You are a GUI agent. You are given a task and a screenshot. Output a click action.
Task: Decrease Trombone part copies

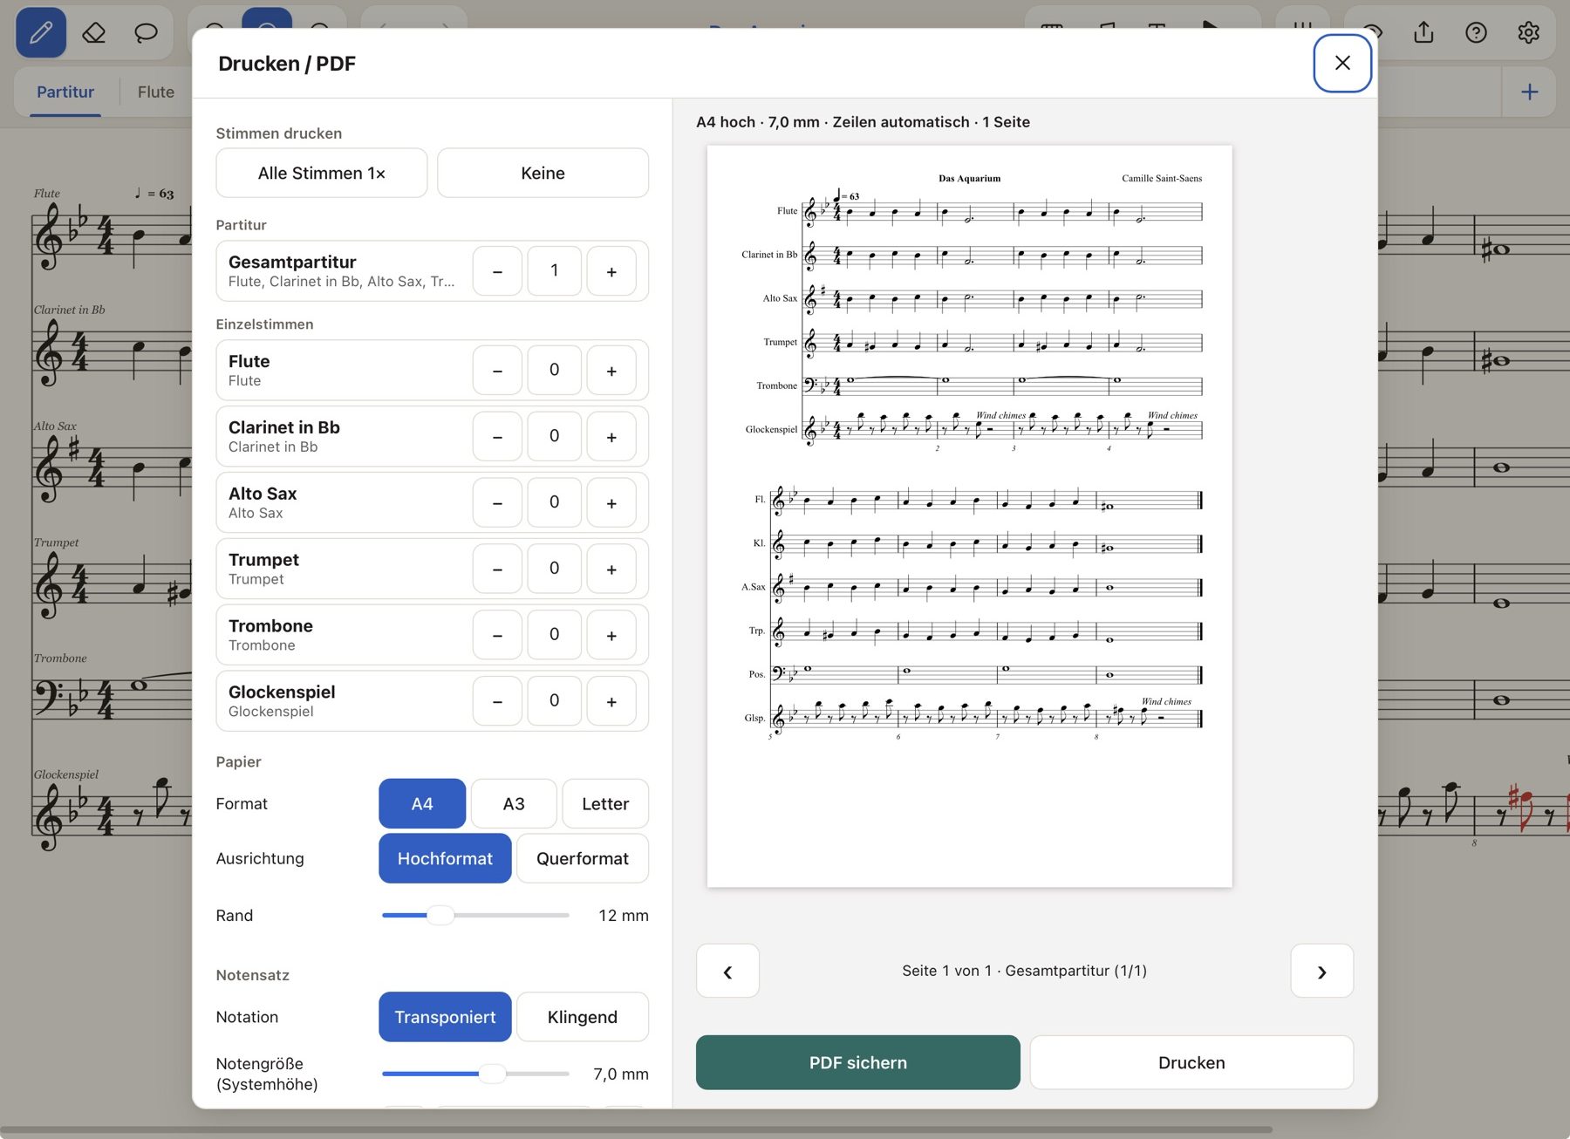pyautogui.click(x=497, y=636)
